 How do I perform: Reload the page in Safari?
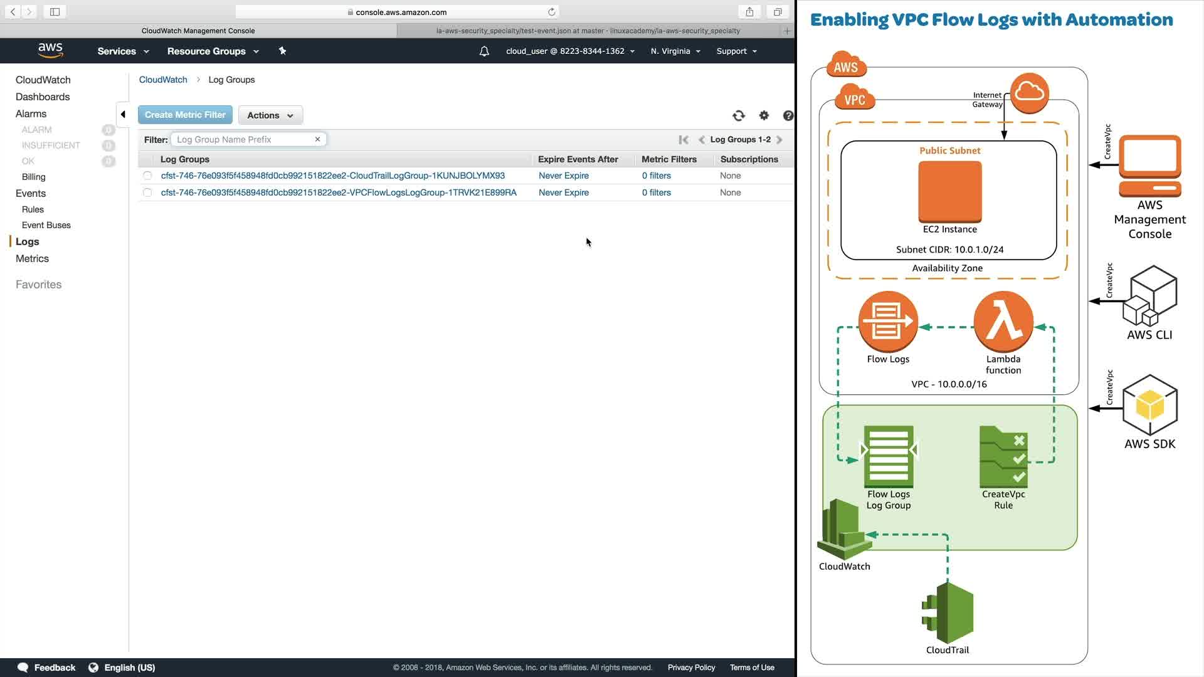551,12
